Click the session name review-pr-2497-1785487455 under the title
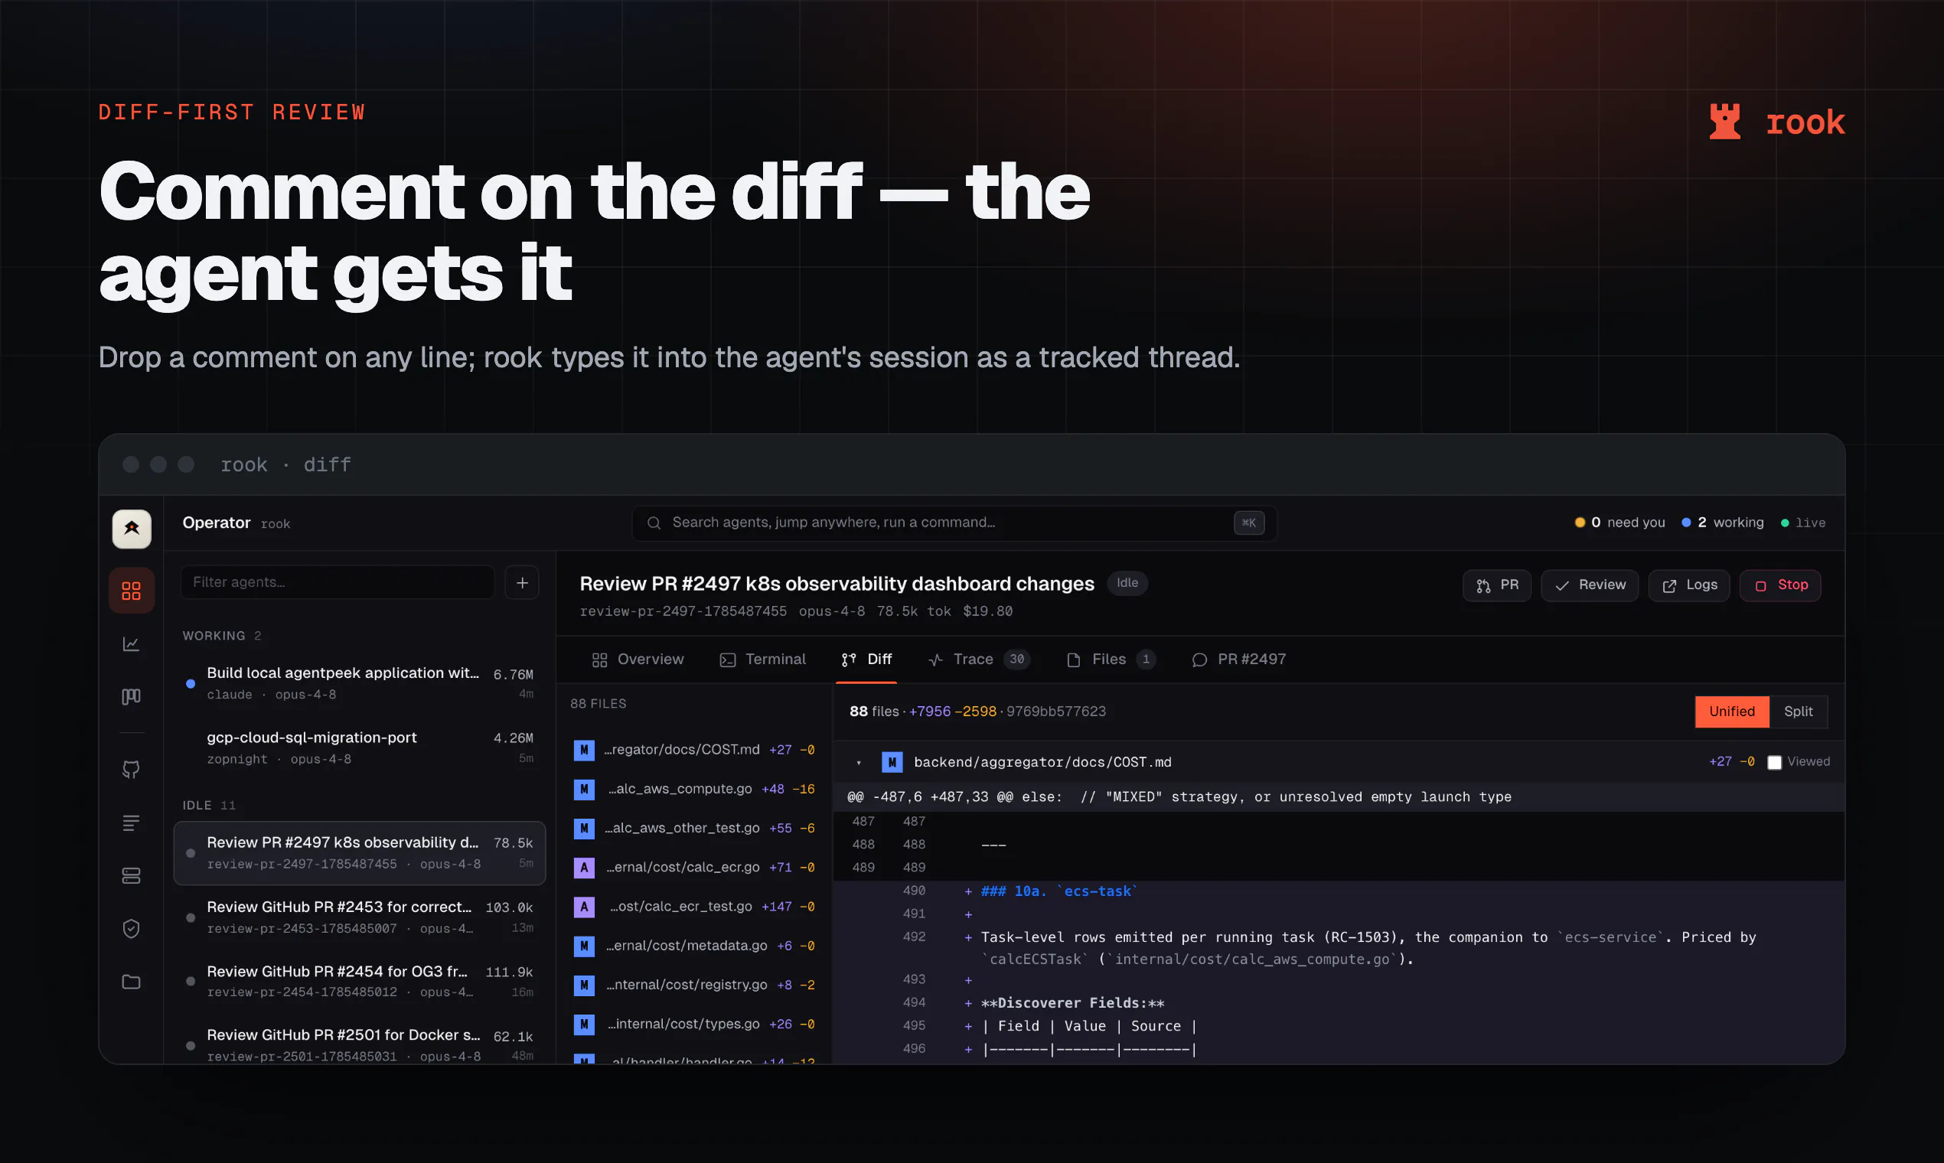Viewport: 1944px width, 1163px height. (x=683, y=611)
